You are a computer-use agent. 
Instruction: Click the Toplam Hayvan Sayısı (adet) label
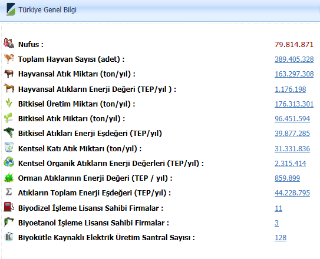(x=71, y=59)
